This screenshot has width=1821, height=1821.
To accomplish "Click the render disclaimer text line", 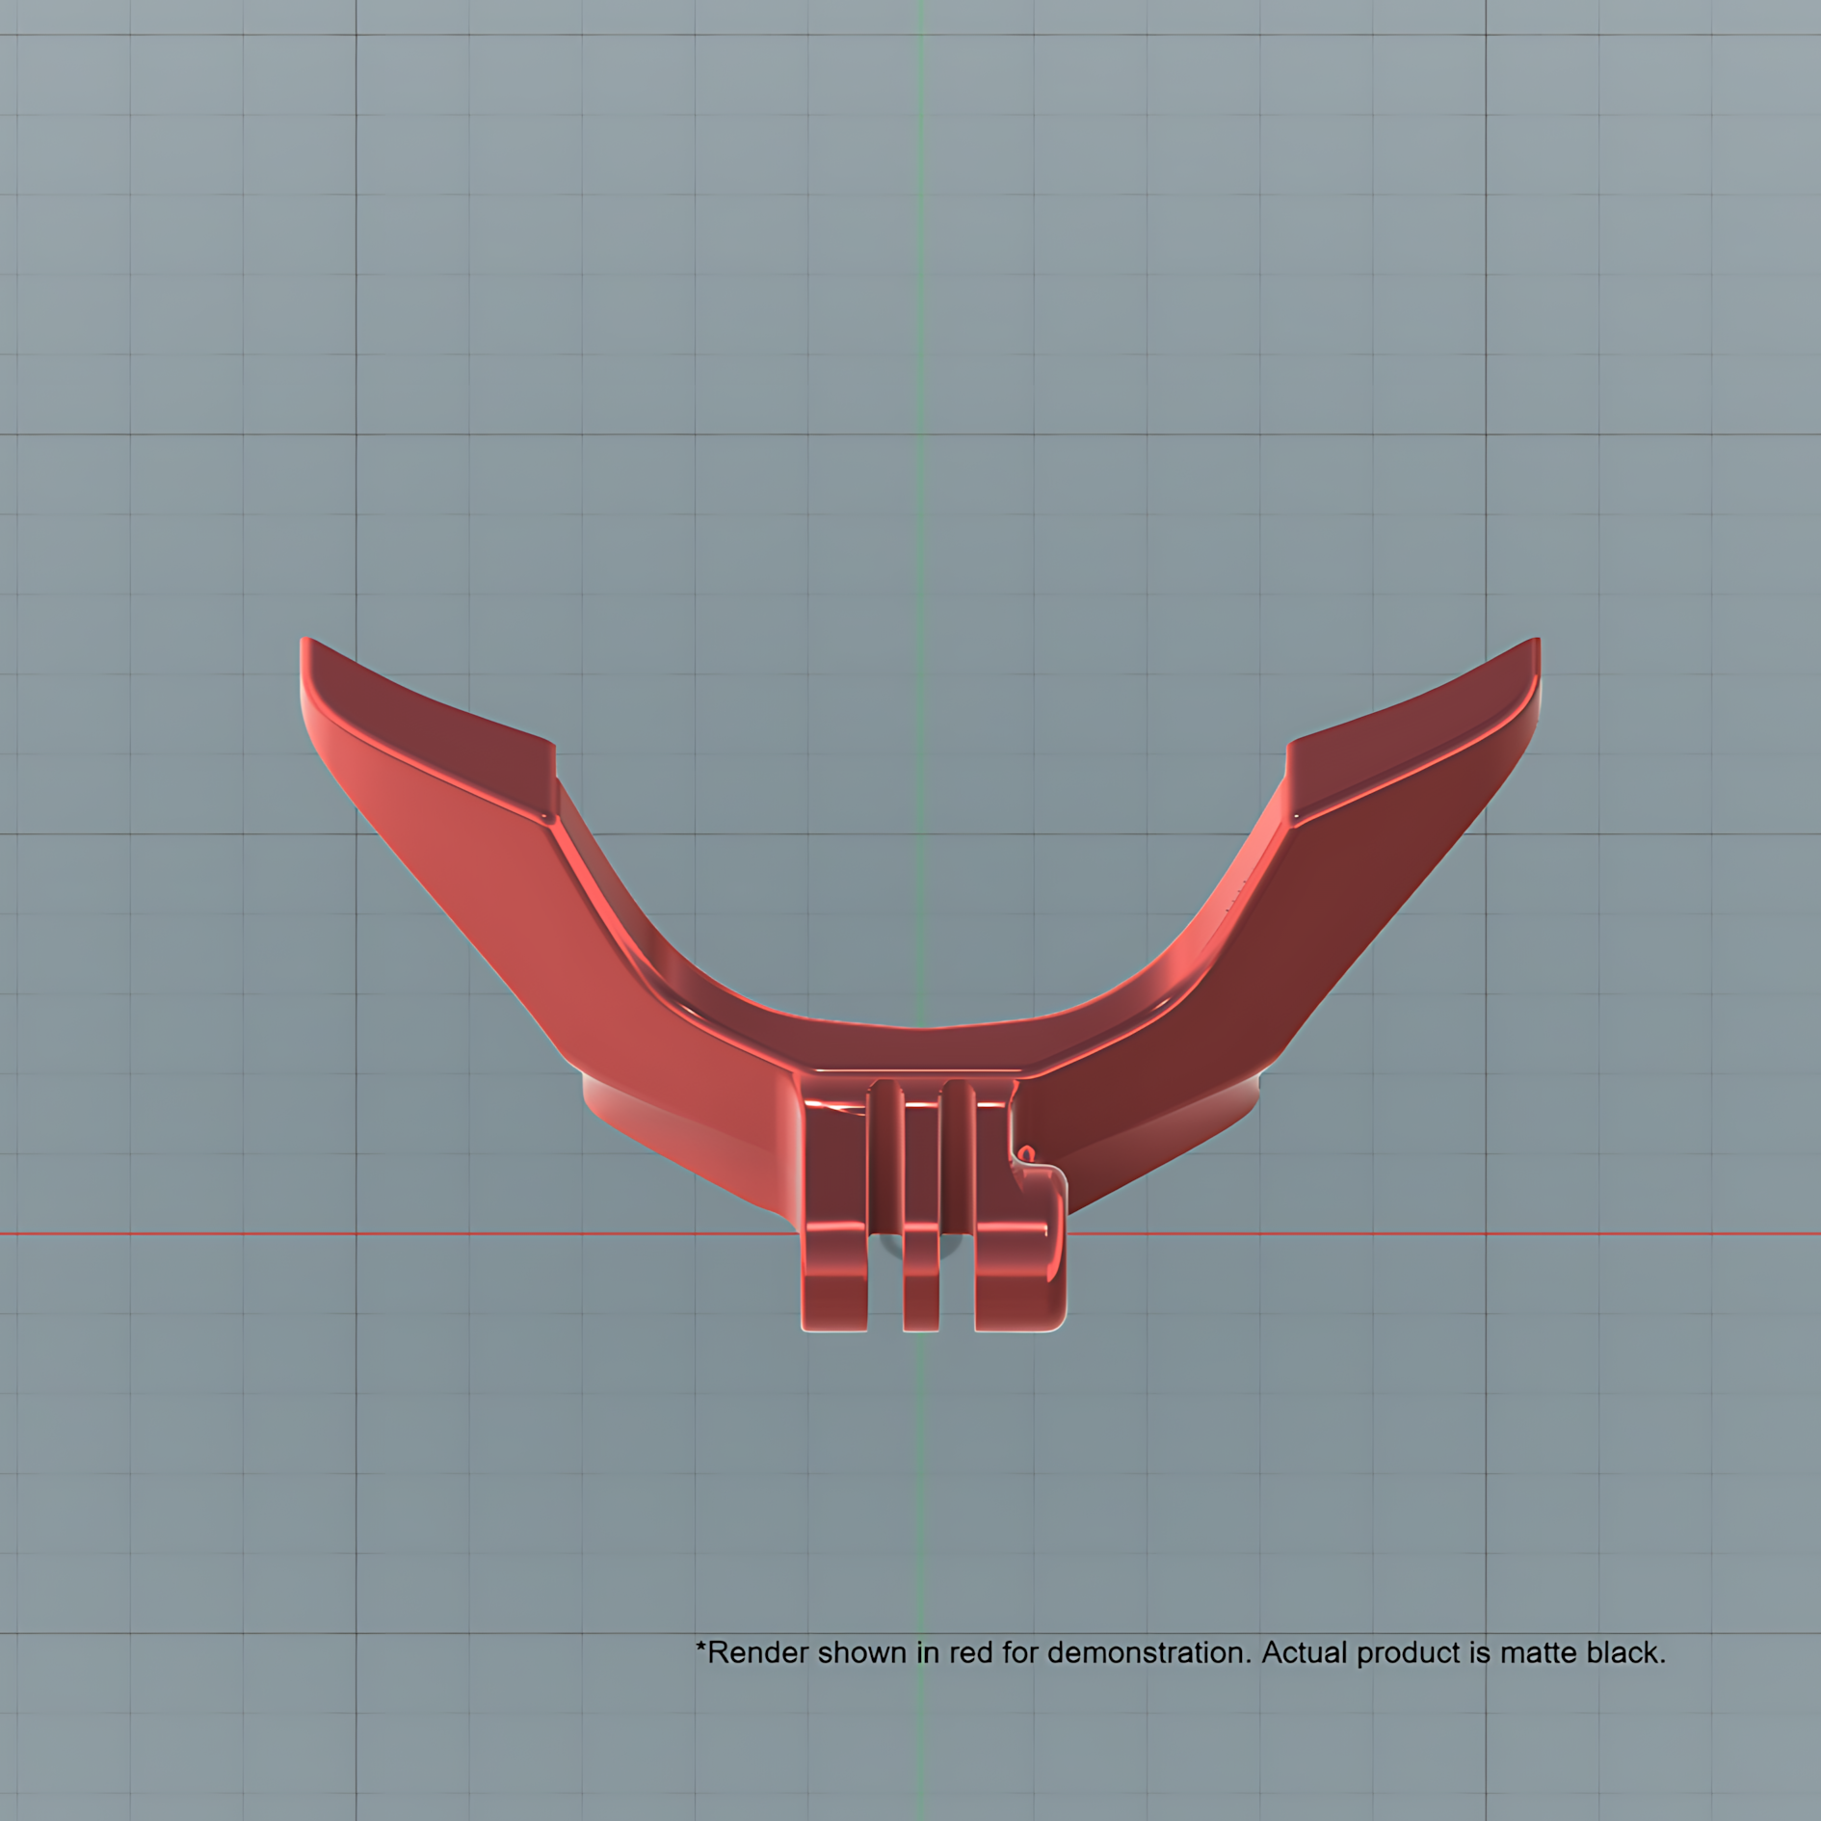I will pyautogui.click(x=1180, y=1652).
